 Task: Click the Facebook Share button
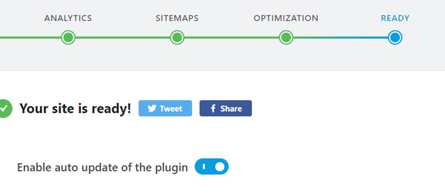226,109
